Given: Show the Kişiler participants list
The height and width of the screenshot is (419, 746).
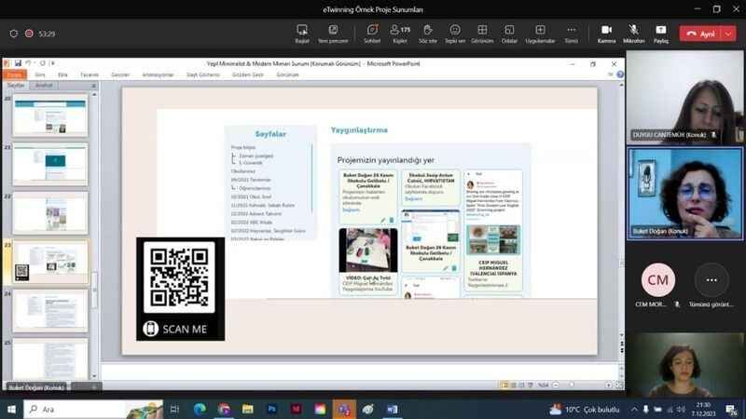Looking at the screenshot, I should tap(400, 34).
